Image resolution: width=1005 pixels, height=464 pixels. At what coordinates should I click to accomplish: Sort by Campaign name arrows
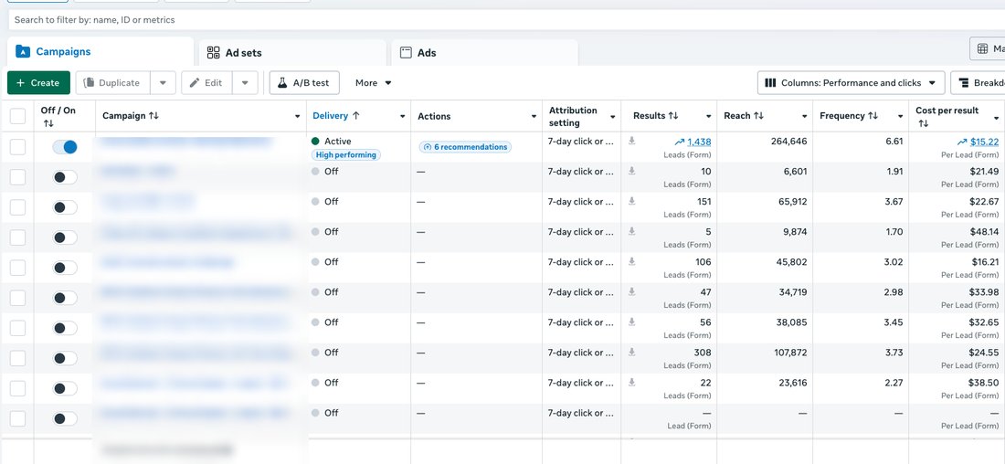(x=153, y=116)
